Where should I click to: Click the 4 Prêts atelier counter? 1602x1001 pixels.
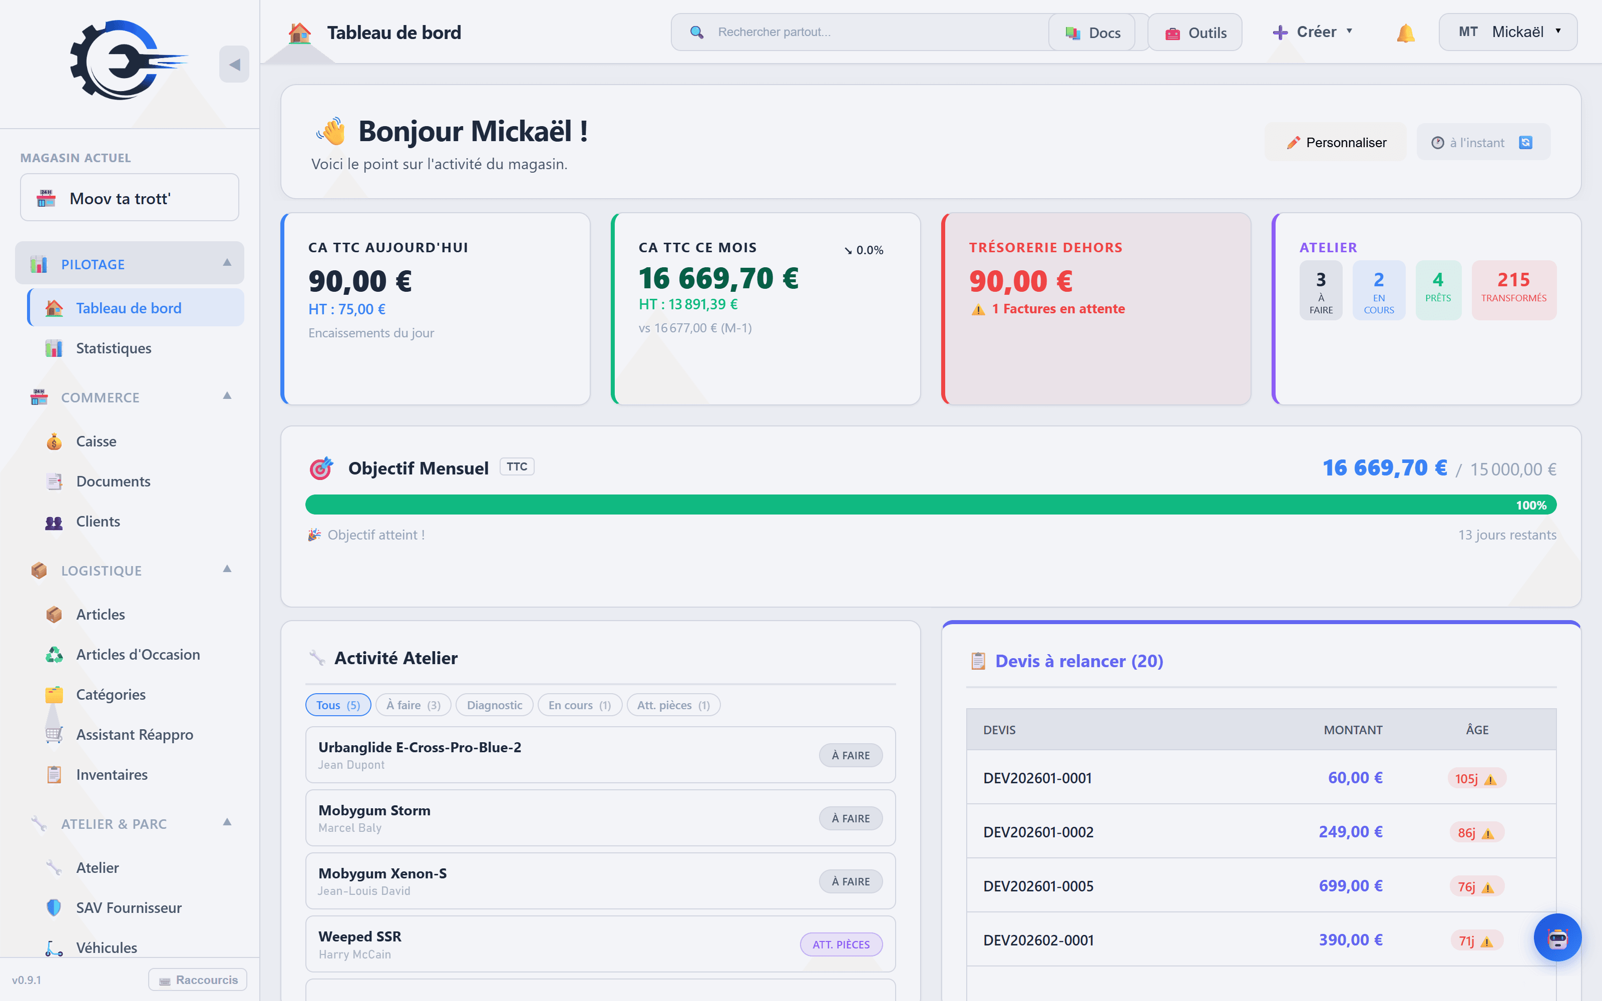point(1438,291)
